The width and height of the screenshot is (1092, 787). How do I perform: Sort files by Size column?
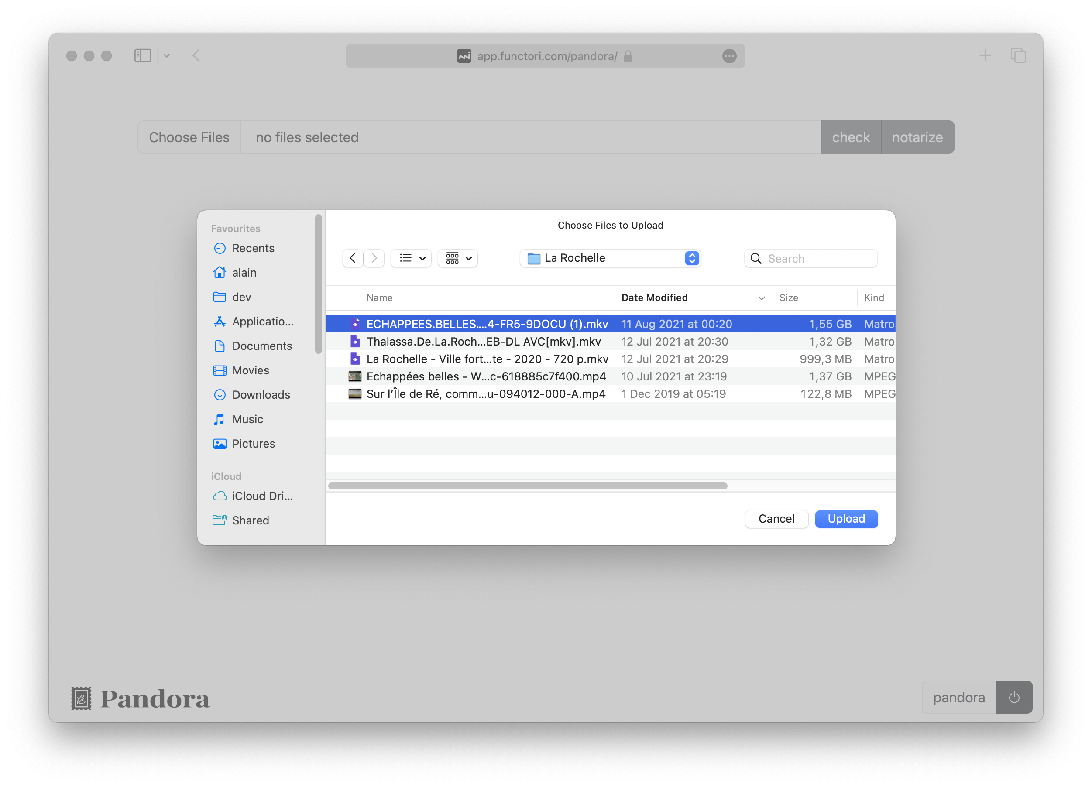click(789, 298)
